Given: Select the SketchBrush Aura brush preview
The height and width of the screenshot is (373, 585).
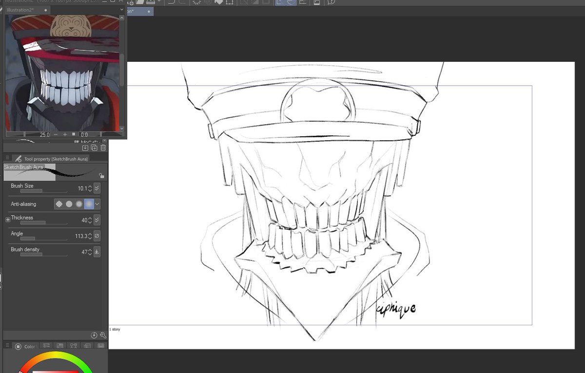Looking at the screenshot, I should tap(55, 172).
